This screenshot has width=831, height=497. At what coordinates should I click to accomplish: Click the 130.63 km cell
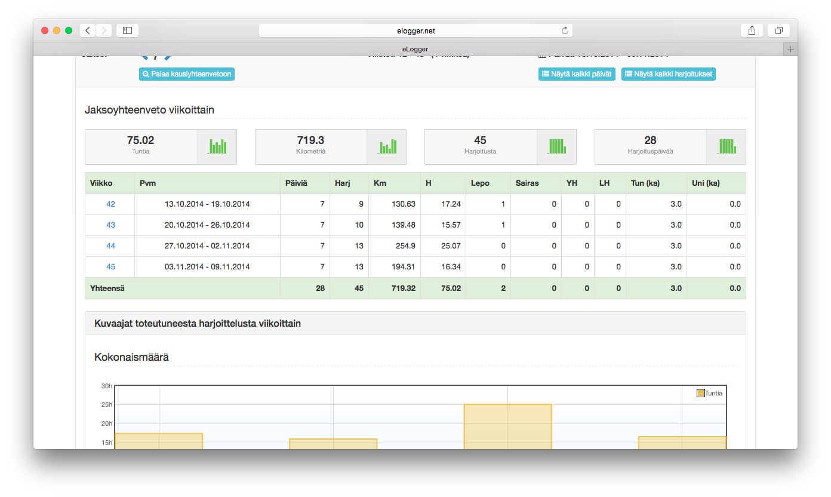click(395, 204)
